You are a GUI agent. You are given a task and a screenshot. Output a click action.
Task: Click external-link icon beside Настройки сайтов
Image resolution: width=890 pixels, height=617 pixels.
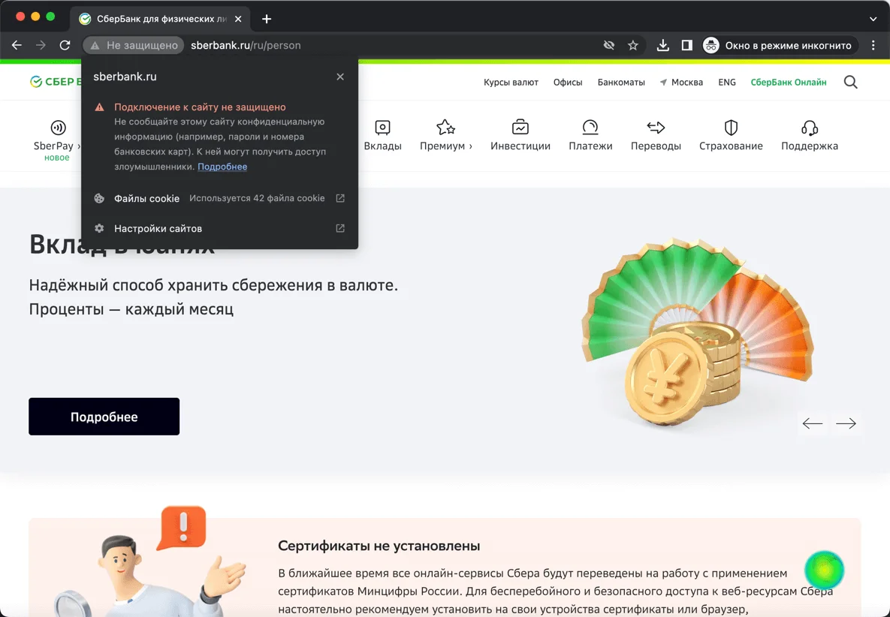tap(340, 228)
